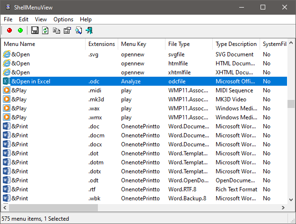Click the horizontal scrollbar right arrow
Screen dimensions: 296x224
(x=283, y=208)
